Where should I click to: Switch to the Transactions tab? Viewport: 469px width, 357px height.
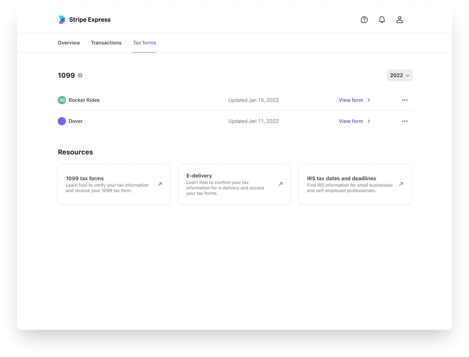click(x=106, y=43)
